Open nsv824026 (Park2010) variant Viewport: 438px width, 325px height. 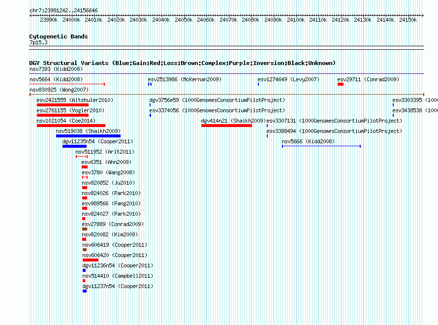[111, 193]
